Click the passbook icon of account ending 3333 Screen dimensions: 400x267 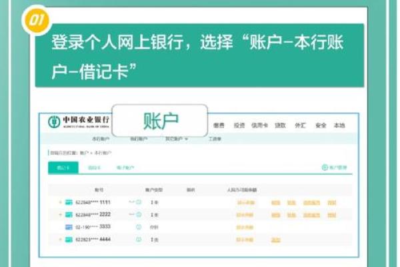(69, 227)
